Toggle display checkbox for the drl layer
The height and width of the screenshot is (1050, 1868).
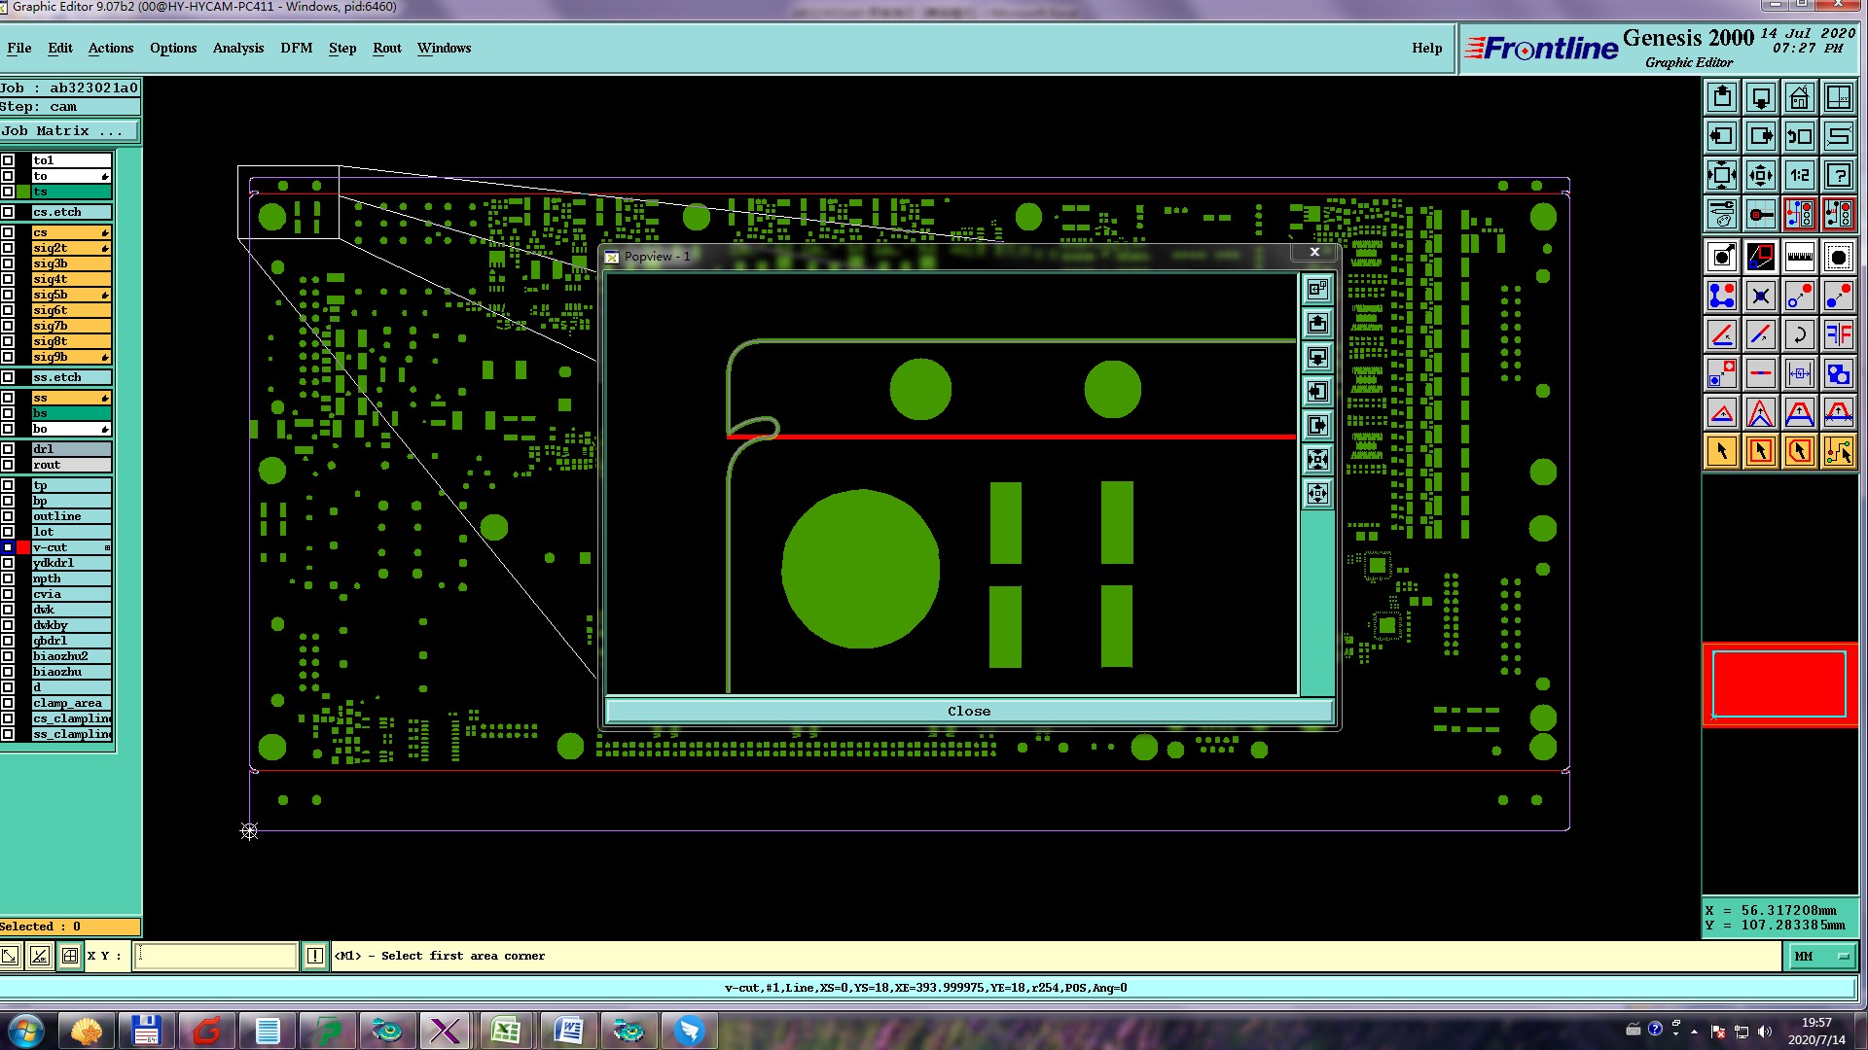(8, 449)
